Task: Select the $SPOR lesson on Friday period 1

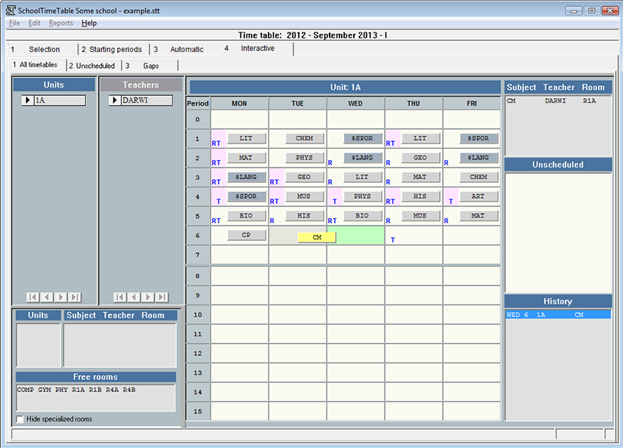Action: [x=479, y=138]
